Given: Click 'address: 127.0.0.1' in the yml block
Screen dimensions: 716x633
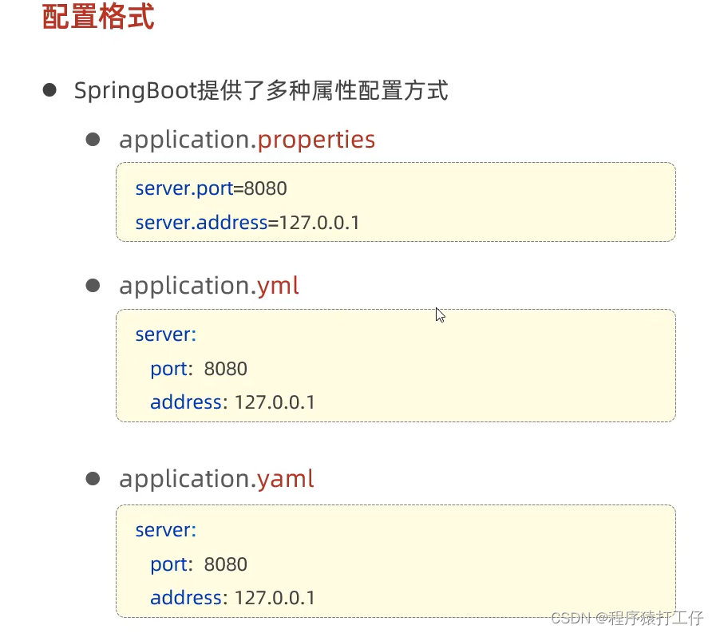Looking at the screenshot, I should click(232, 402).
